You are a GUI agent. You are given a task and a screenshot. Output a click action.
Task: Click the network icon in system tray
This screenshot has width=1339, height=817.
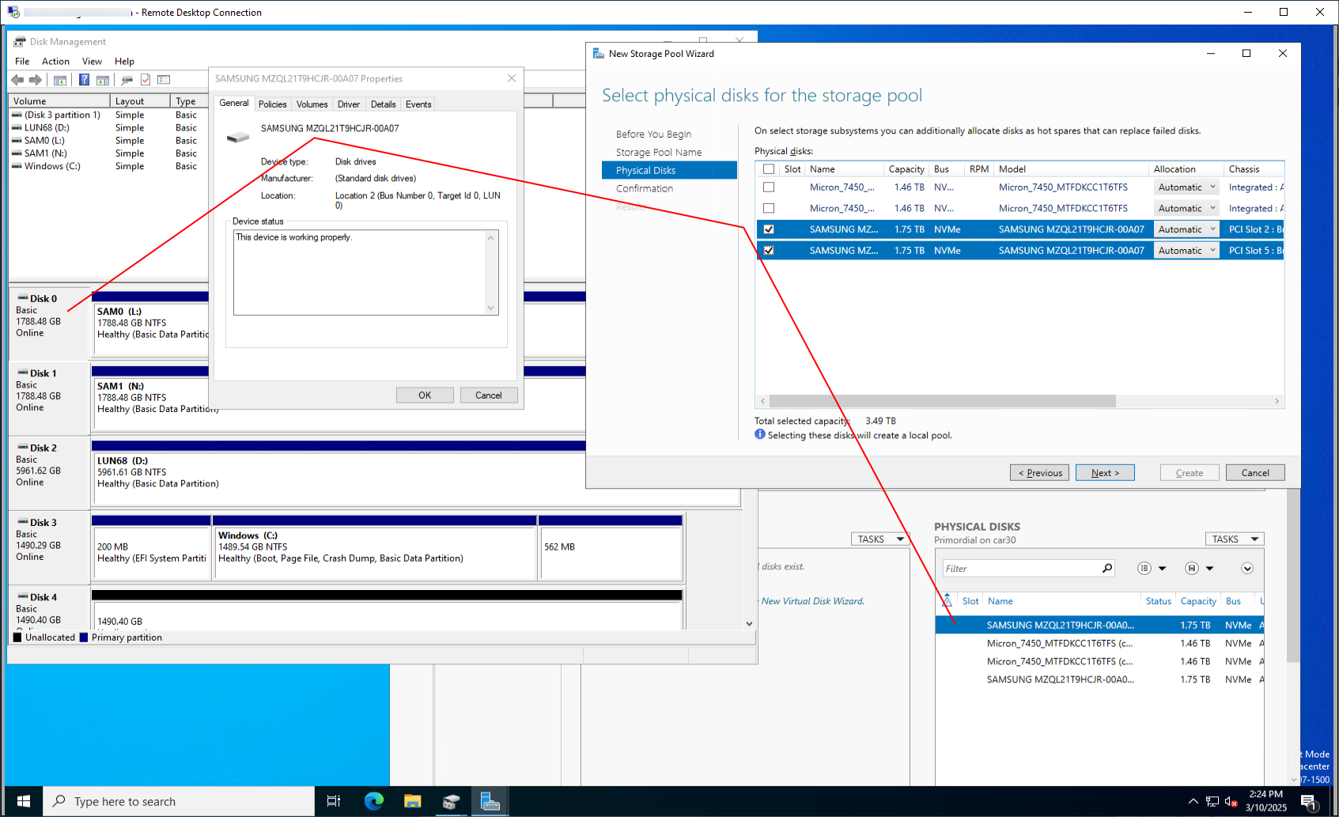pyautogui.click(x=1212, y=801)
